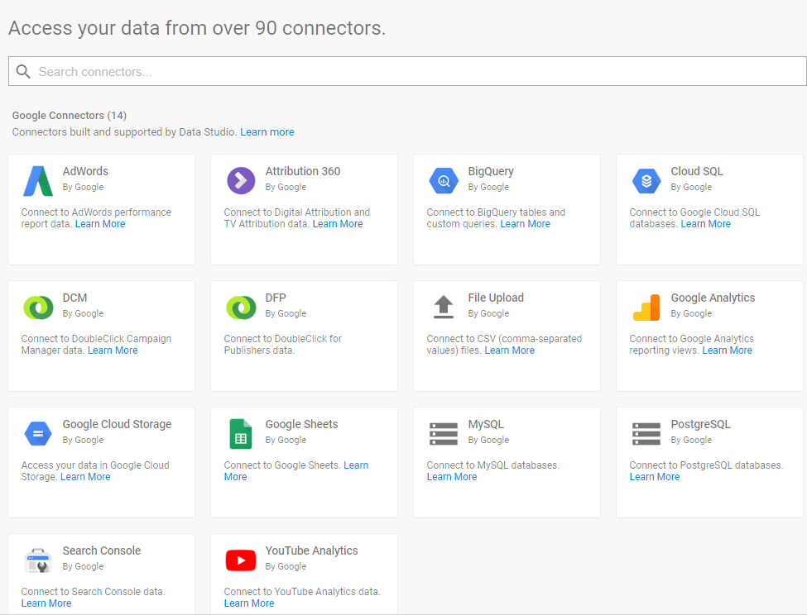Image resolution: width=807 pixels, height=615 pixels.
Task: Click inside the Search connectors field
Action: (414, 72)
